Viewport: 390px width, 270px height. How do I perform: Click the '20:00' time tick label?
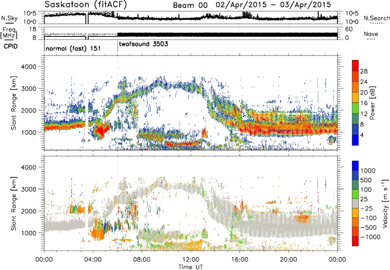[289, 260]
